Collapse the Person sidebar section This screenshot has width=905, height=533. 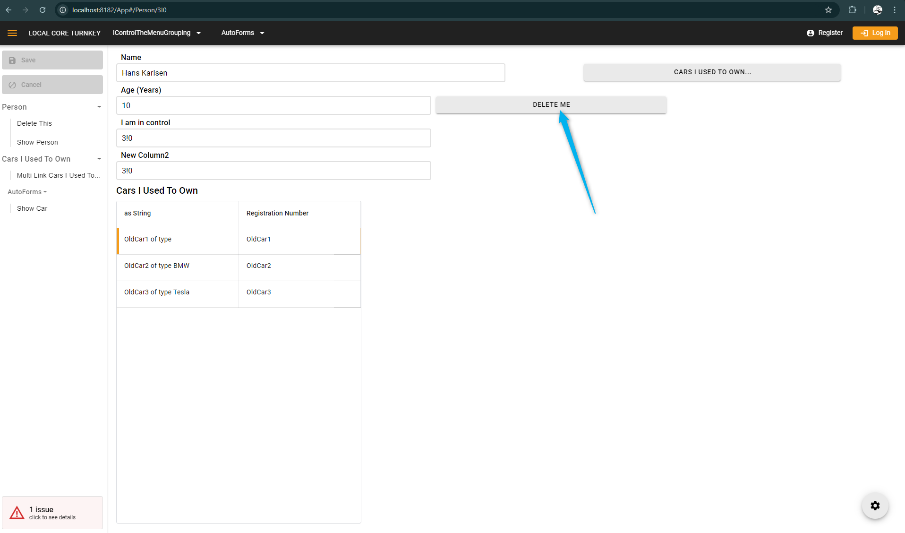[x=99, y=107]
